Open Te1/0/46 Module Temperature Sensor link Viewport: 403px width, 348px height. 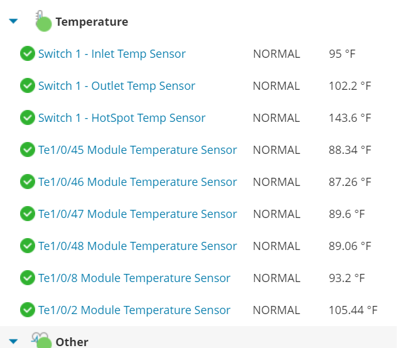137,182
